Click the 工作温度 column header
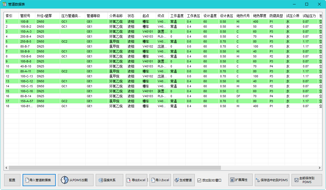 coord(177,16)
